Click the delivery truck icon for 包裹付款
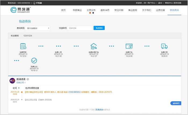 pyautogui.click(x=164, y=46)
